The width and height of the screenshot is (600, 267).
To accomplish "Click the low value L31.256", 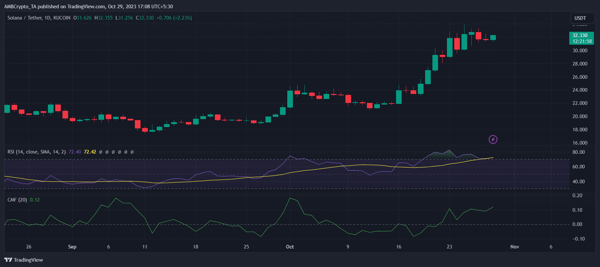I will [124, 18].
